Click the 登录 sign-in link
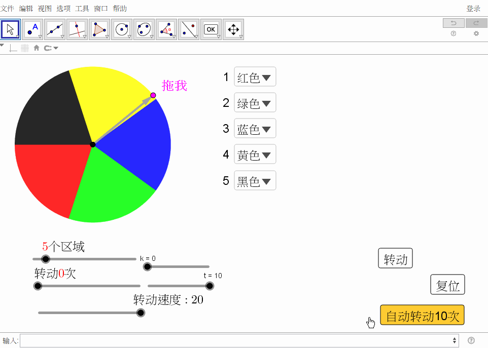Screen dimensions: 488x348 pyautogui.click(x=473, y=9)
